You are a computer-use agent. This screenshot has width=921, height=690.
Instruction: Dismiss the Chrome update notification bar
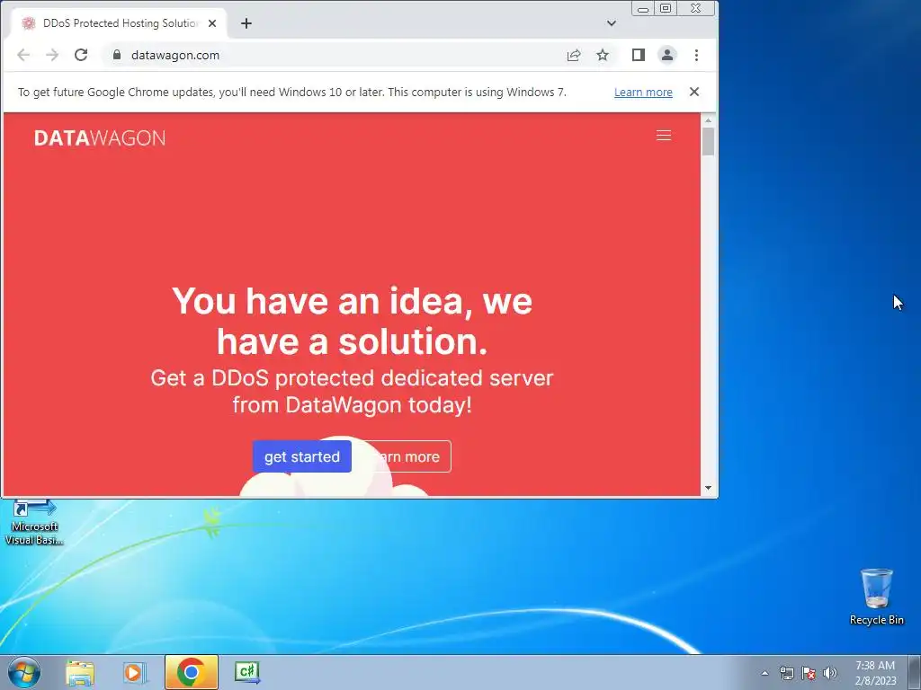(694, 92)
